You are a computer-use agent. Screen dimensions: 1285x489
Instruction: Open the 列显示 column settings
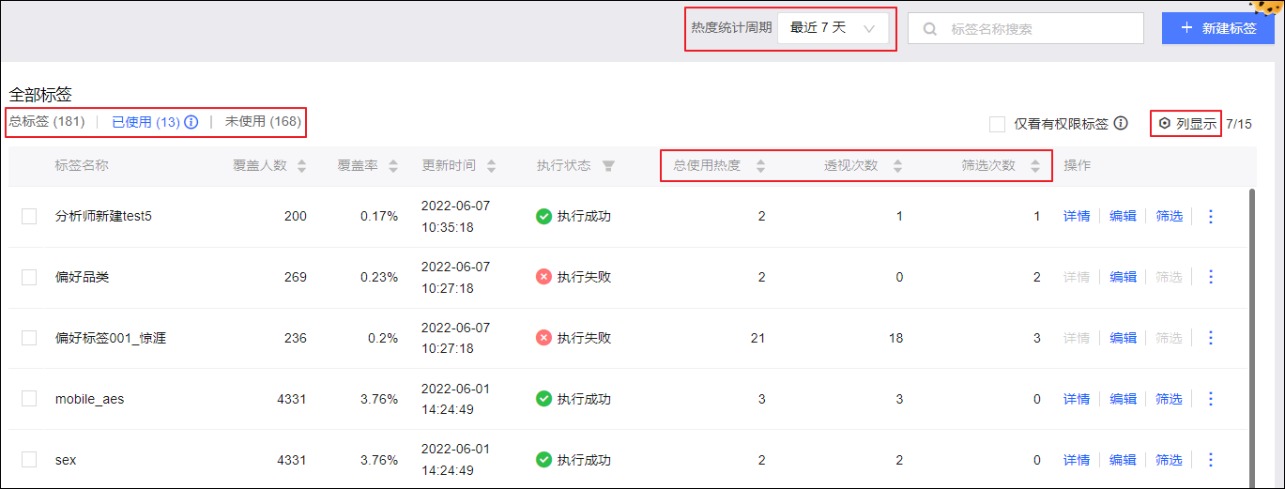pyautogui.click(x=1187, y=124)
